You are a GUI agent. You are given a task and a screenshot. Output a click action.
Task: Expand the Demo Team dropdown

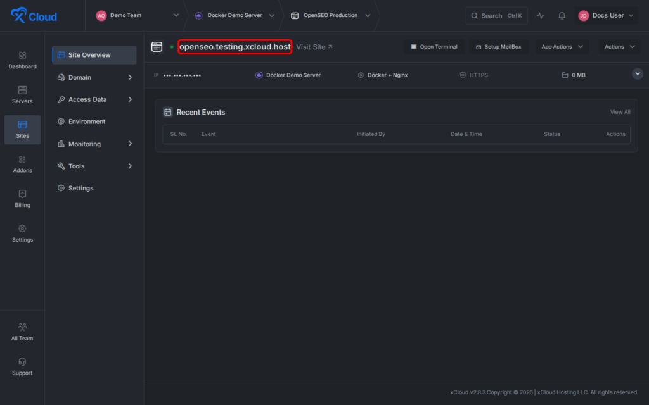176,15
